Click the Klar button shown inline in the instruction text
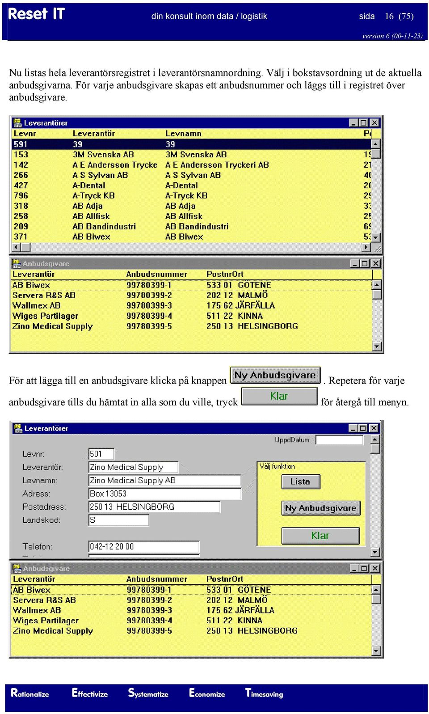Viewport: 429px width, 714px height. 279,396
